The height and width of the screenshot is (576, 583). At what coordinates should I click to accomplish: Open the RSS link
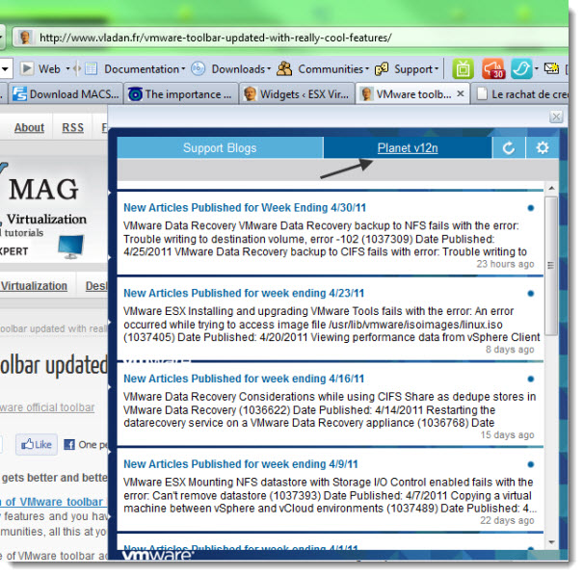click(x=72, y=127)
